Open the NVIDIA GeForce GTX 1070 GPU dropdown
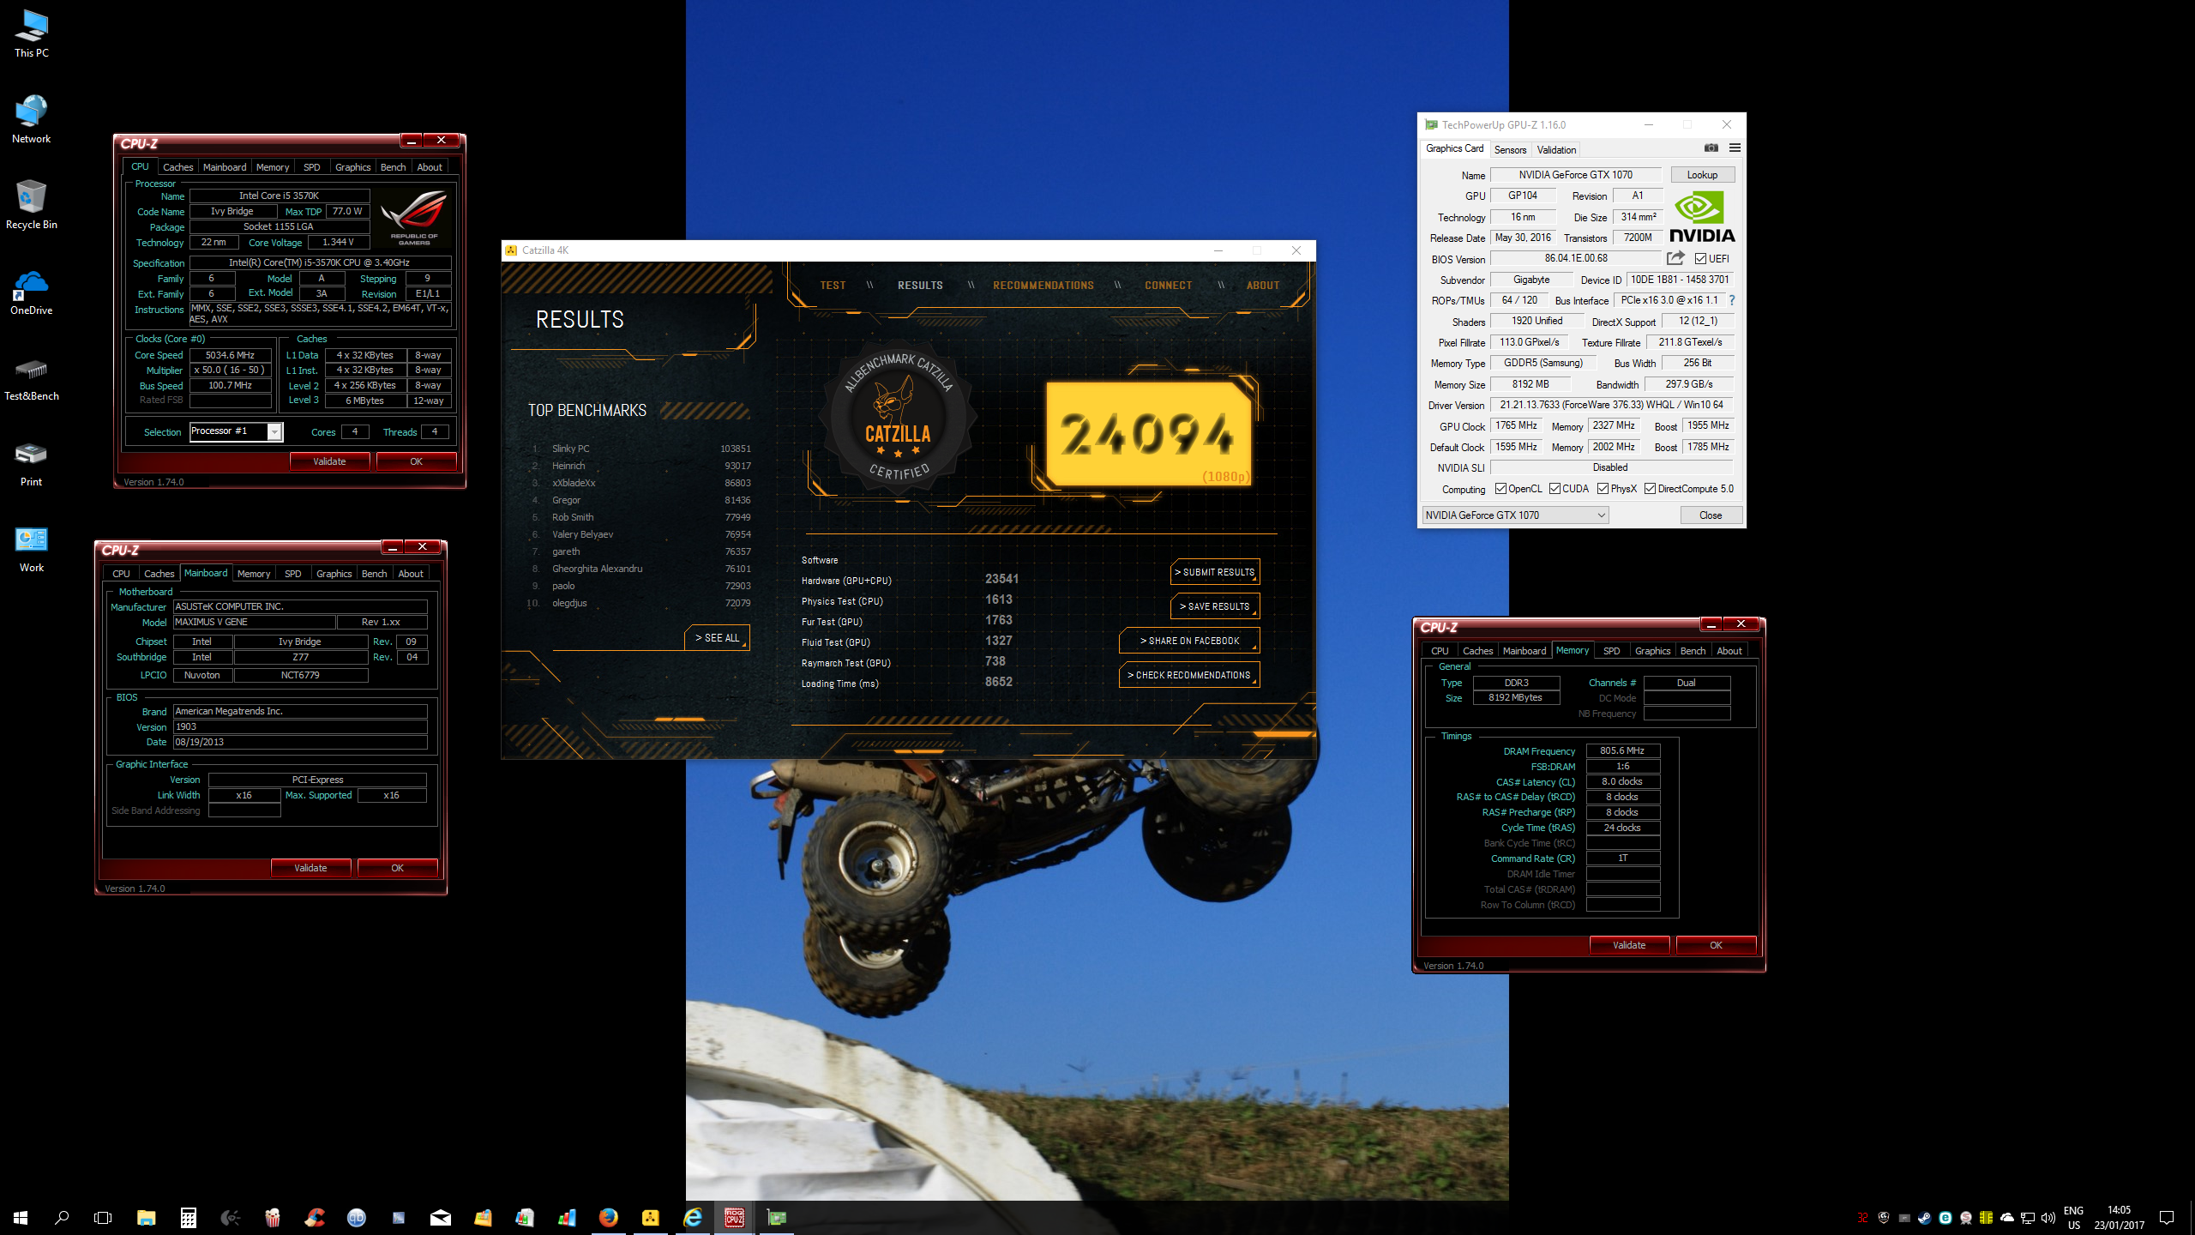Viewport: 2195px width, 1235px height. 1515,515
